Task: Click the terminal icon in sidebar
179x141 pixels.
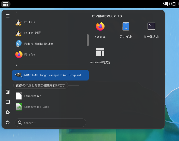Action: coord(8,102)
